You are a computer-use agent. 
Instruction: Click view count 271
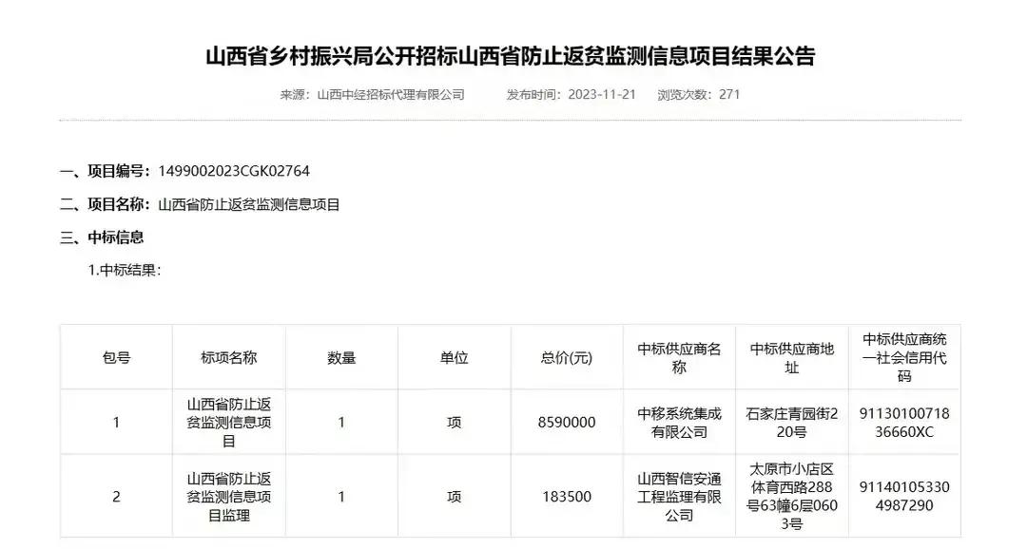click(729, 95)
